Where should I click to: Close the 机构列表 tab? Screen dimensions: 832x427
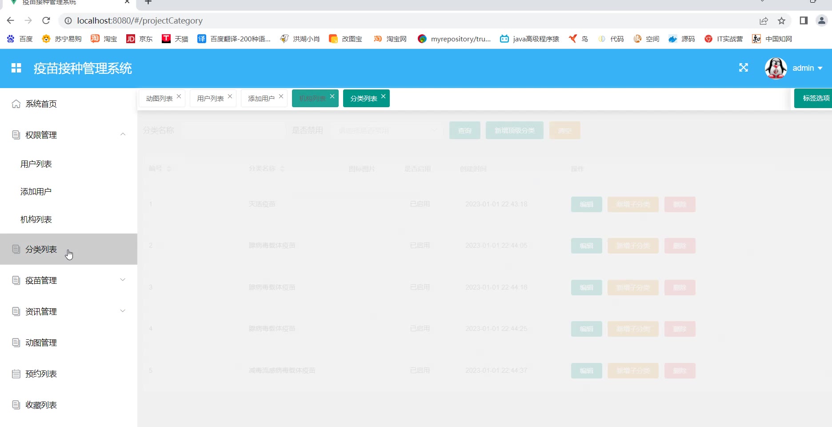tap(332, 96)
